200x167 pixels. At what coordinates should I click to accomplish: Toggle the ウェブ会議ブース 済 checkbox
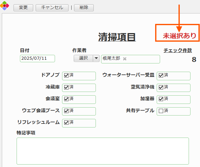click(66, 111)
